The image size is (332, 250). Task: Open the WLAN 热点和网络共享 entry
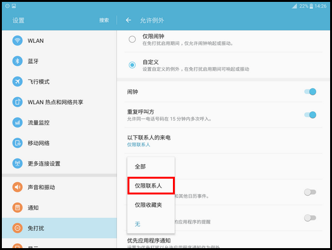point(56,102)
